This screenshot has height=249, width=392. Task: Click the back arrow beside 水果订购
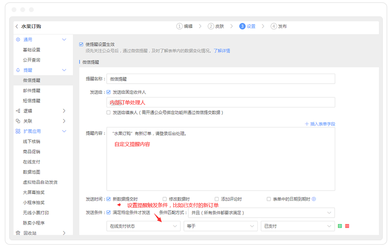tap(16, 27)
